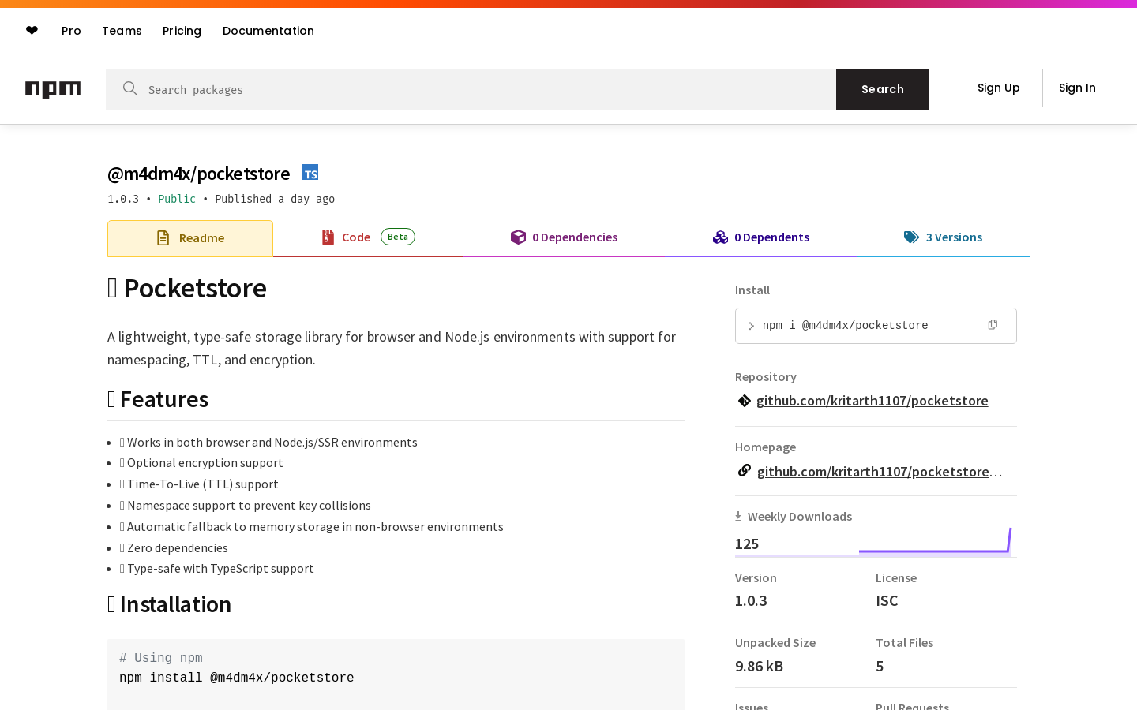Copy install command with clipboard icon

tap(993, 325)
